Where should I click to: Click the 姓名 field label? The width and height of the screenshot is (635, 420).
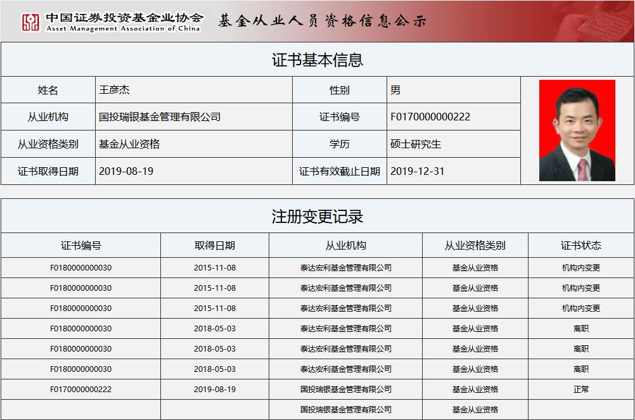pos(48,90)
